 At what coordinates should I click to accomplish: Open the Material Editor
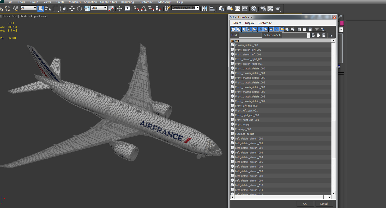pos(254,9)
